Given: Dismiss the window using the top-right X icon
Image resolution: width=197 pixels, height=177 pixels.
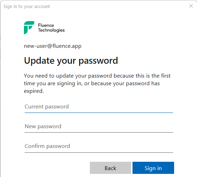Looking at the screenshot, I should coord(191,6).
